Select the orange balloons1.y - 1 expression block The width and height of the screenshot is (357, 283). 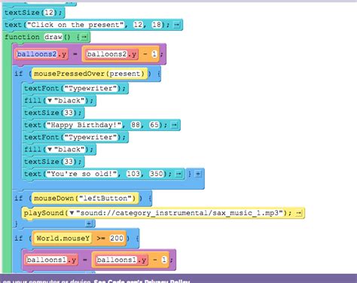[x=130, y=260]
